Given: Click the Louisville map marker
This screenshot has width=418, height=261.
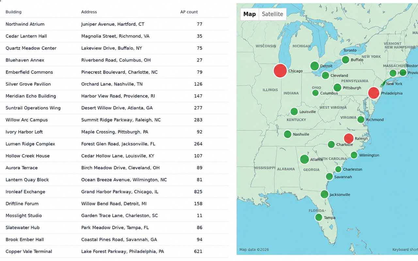Looking at the screenshot, I should tap(294, 112).
